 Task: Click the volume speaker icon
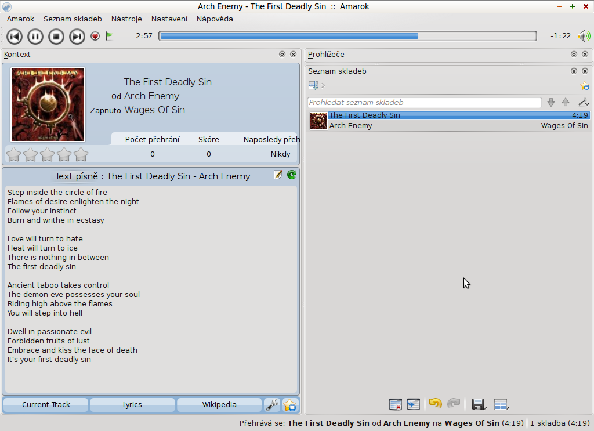[x=584, y=36]
